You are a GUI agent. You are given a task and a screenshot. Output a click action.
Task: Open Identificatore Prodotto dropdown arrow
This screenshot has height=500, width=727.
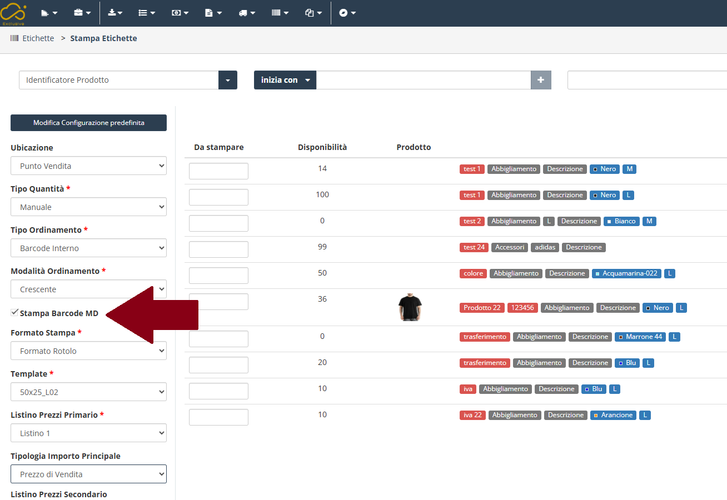(228, 80)
